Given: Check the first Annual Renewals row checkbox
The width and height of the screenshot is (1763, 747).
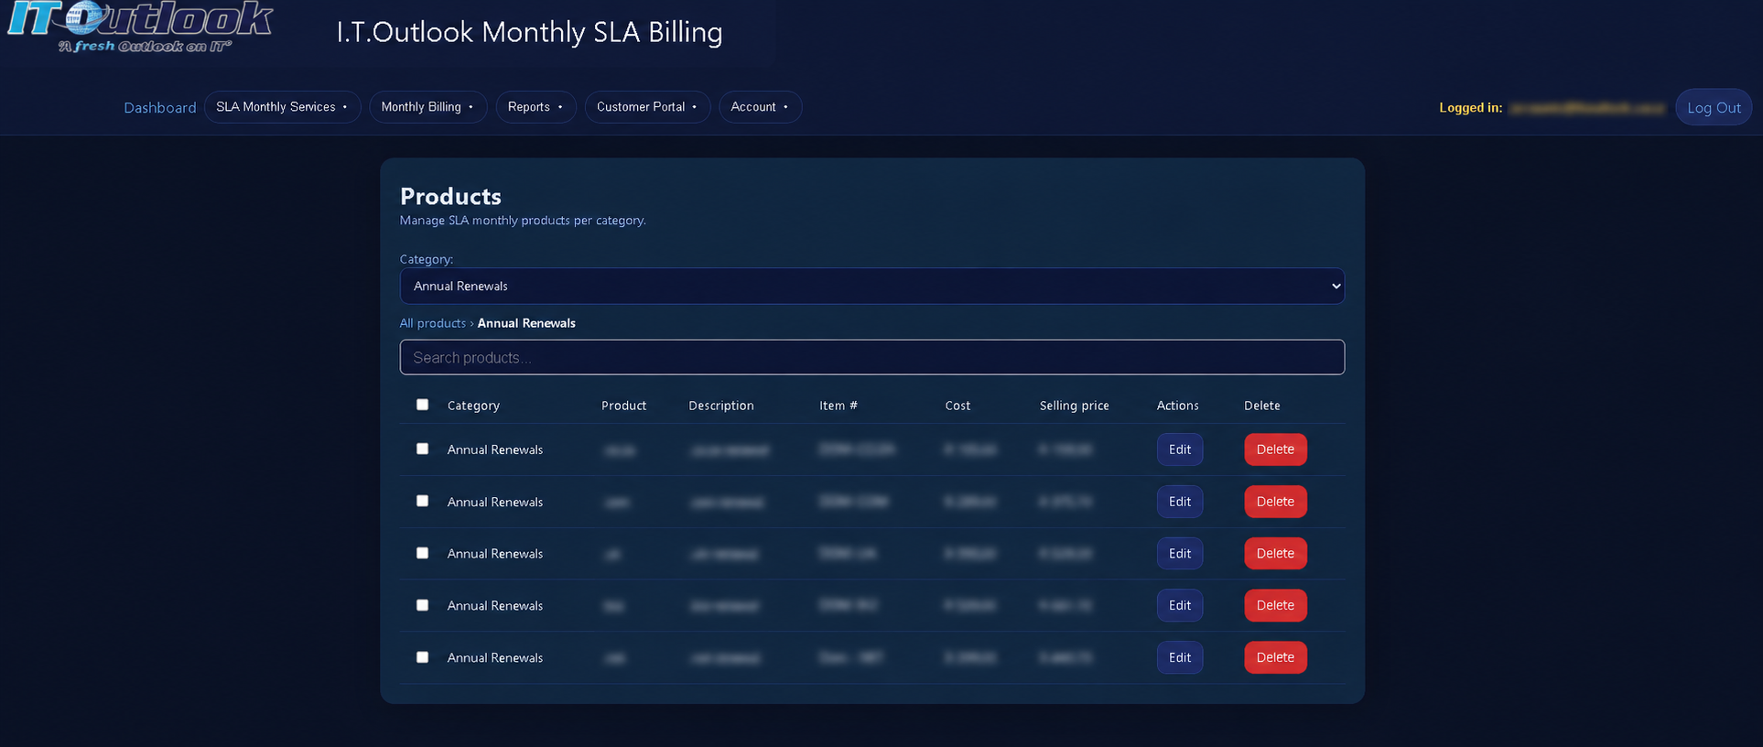Looking at the screenshot, I should pos(422,449).
